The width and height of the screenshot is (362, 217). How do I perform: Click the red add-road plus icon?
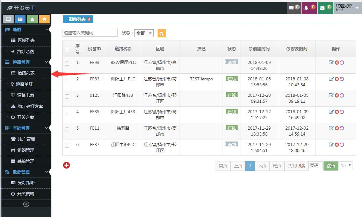[x=66, y=165]
